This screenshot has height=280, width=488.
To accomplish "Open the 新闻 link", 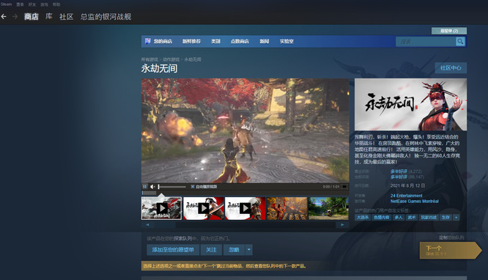I will [265, 41].
